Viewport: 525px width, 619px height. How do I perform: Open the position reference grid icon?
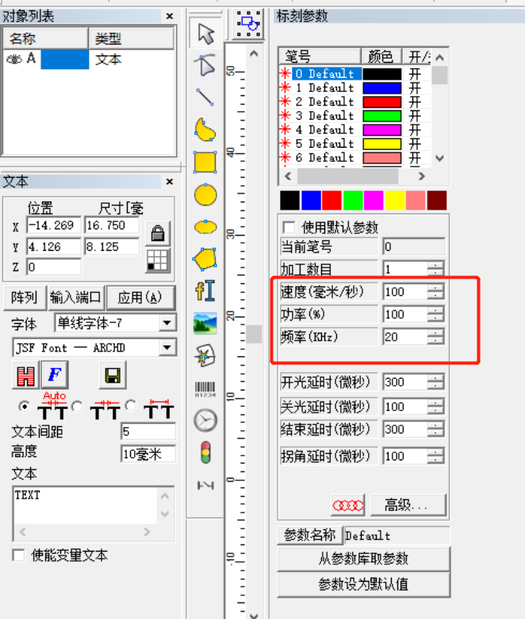coord(158,260)
